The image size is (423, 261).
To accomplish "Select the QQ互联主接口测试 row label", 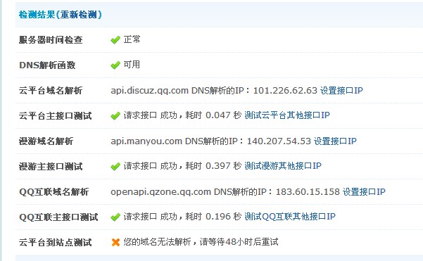I will (58, 217).
